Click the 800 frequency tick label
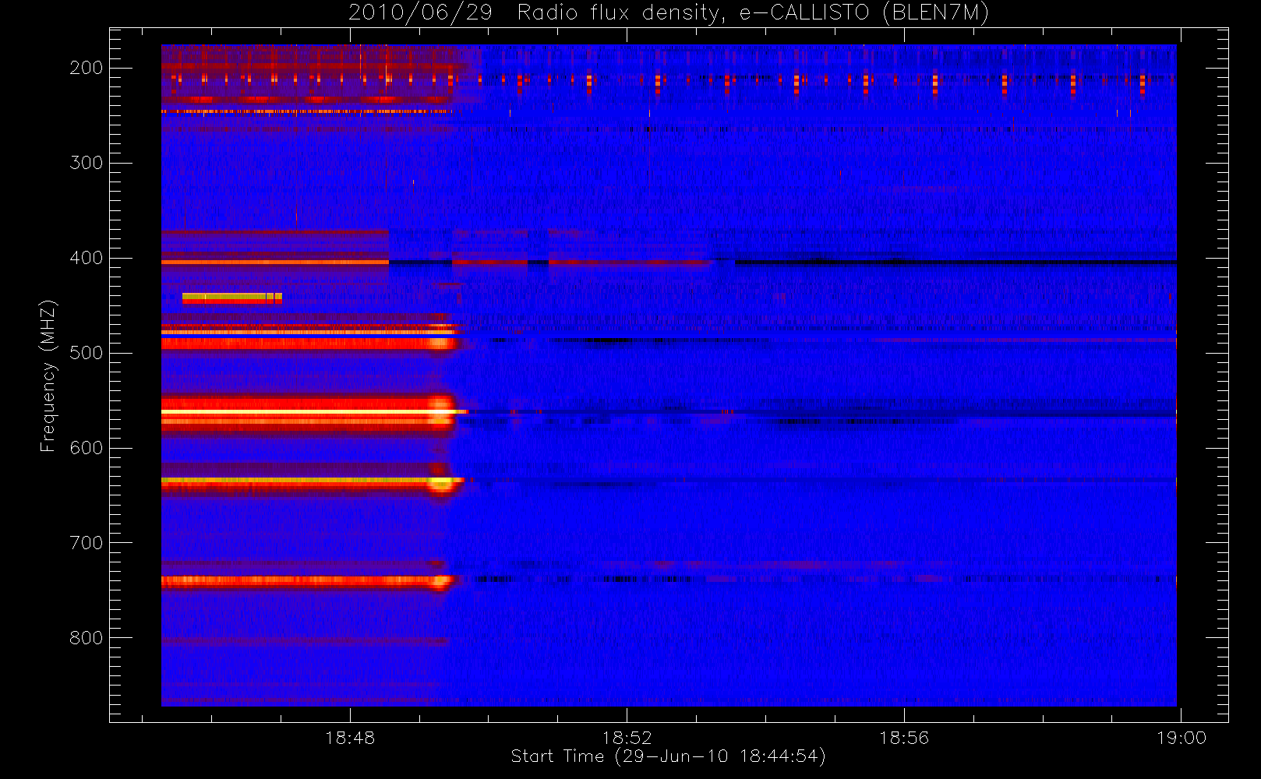1261x779 pixels. pyautogui.click(x=87, y=638)
